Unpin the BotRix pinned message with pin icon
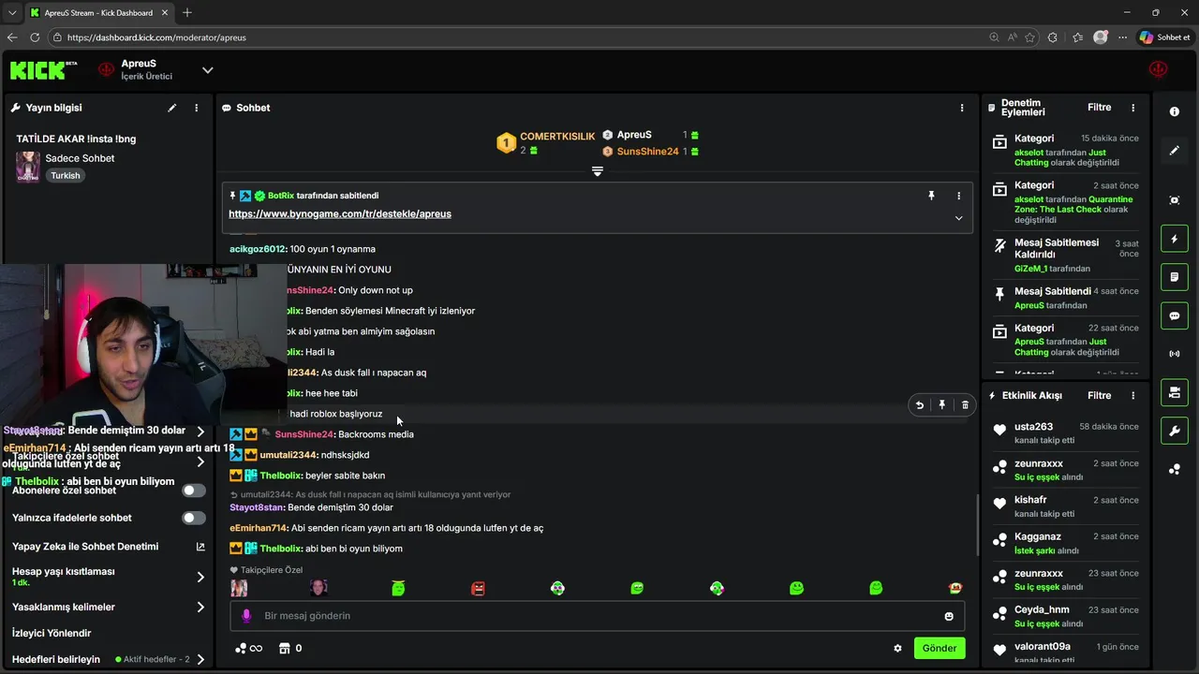 (931, 196)
